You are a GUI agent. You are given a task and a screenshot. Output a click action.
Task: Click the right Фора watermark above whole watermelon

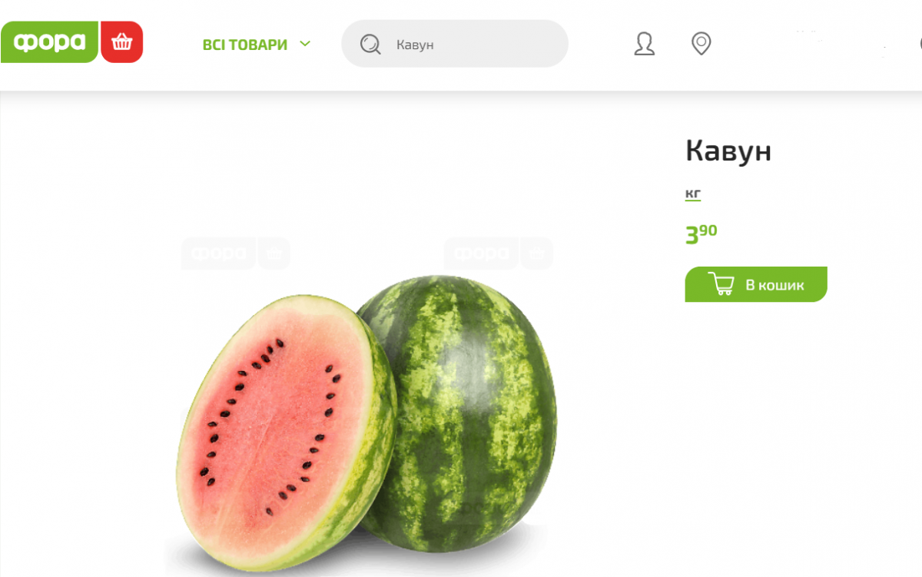[x=482, y=254]
